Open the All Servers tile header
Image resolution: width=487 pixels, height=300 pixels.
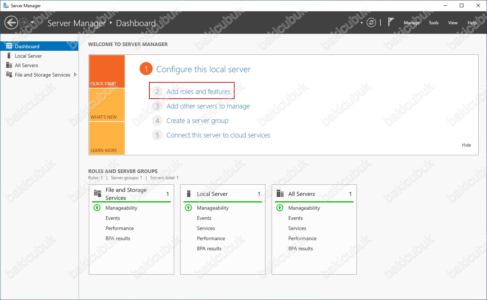pos(314,194)
